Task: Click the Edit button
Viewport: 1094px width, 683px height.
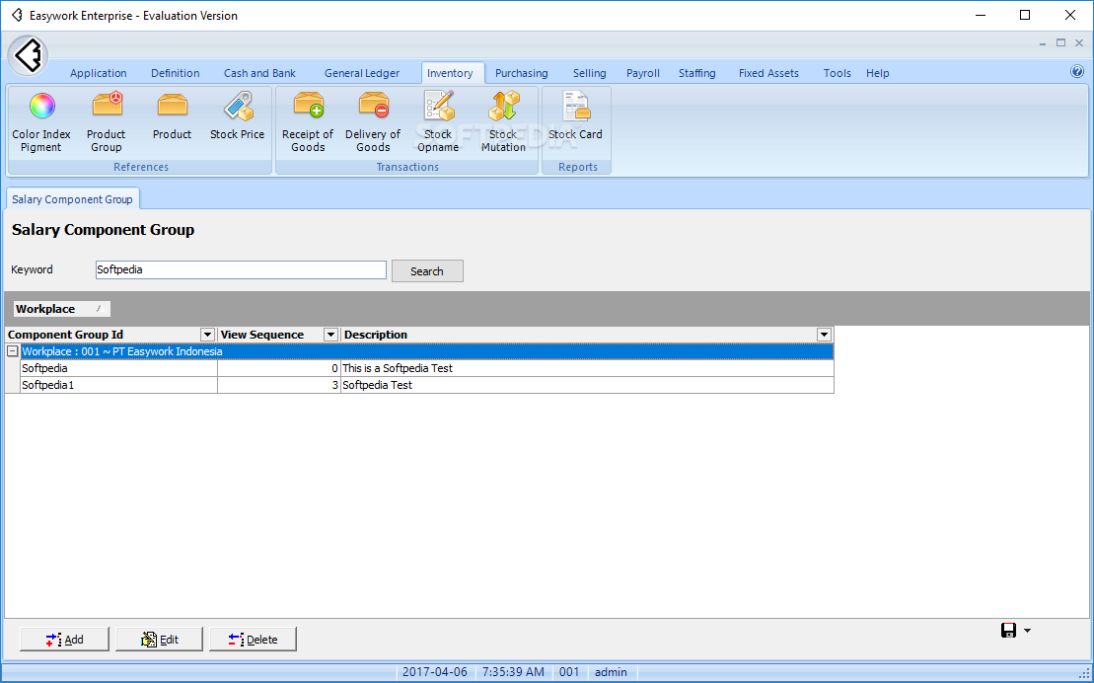Action: 159,639
